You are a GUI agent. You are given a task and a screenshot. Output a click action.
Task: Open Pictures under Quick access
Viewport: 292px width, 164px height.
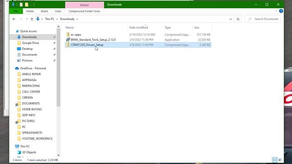point(27,61)
